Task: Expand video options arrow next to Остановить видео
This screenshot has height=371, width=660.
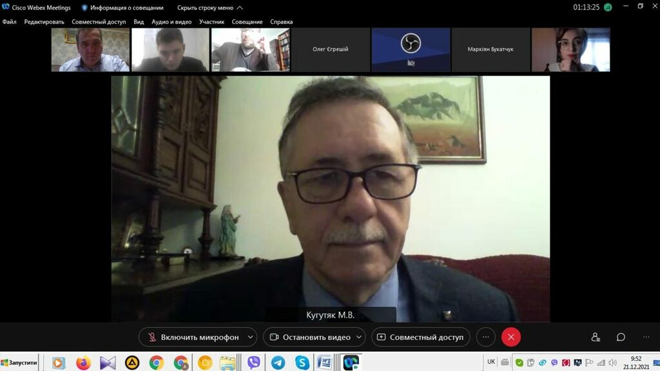Action: (359, 337)
